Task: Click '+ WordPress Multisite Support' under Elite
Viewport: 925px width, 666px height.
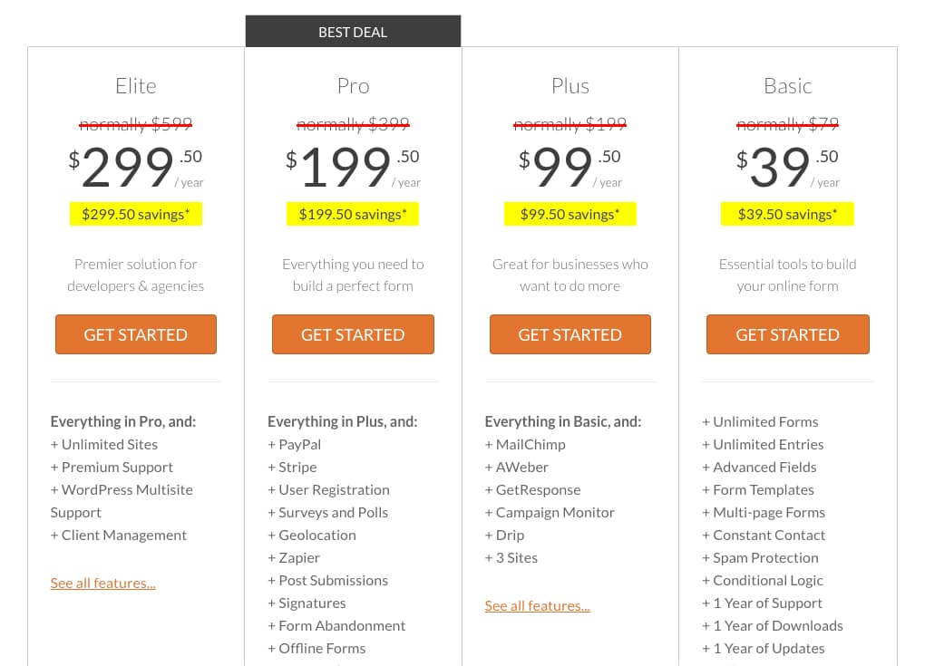Action: tap(122, 500)
